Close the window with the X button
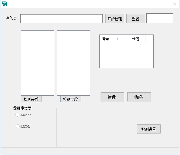The image size is (180, 155). (174, 4)
